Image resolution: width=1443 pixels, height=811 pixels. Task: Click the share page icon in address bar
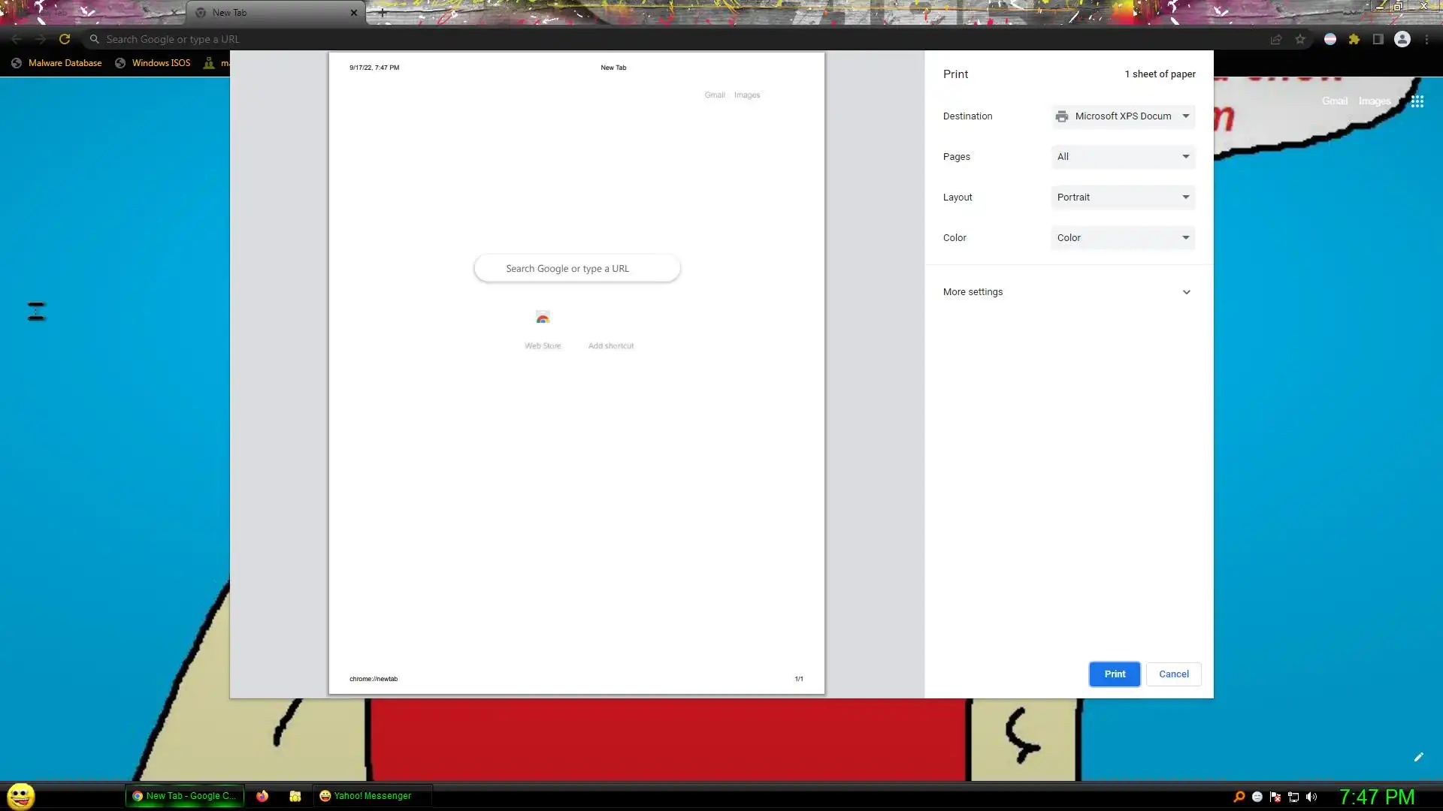click(x=1275, y=39)
